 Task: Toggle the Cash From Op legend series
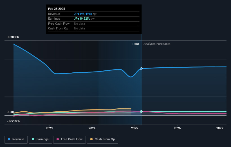[x=102, y=139]
